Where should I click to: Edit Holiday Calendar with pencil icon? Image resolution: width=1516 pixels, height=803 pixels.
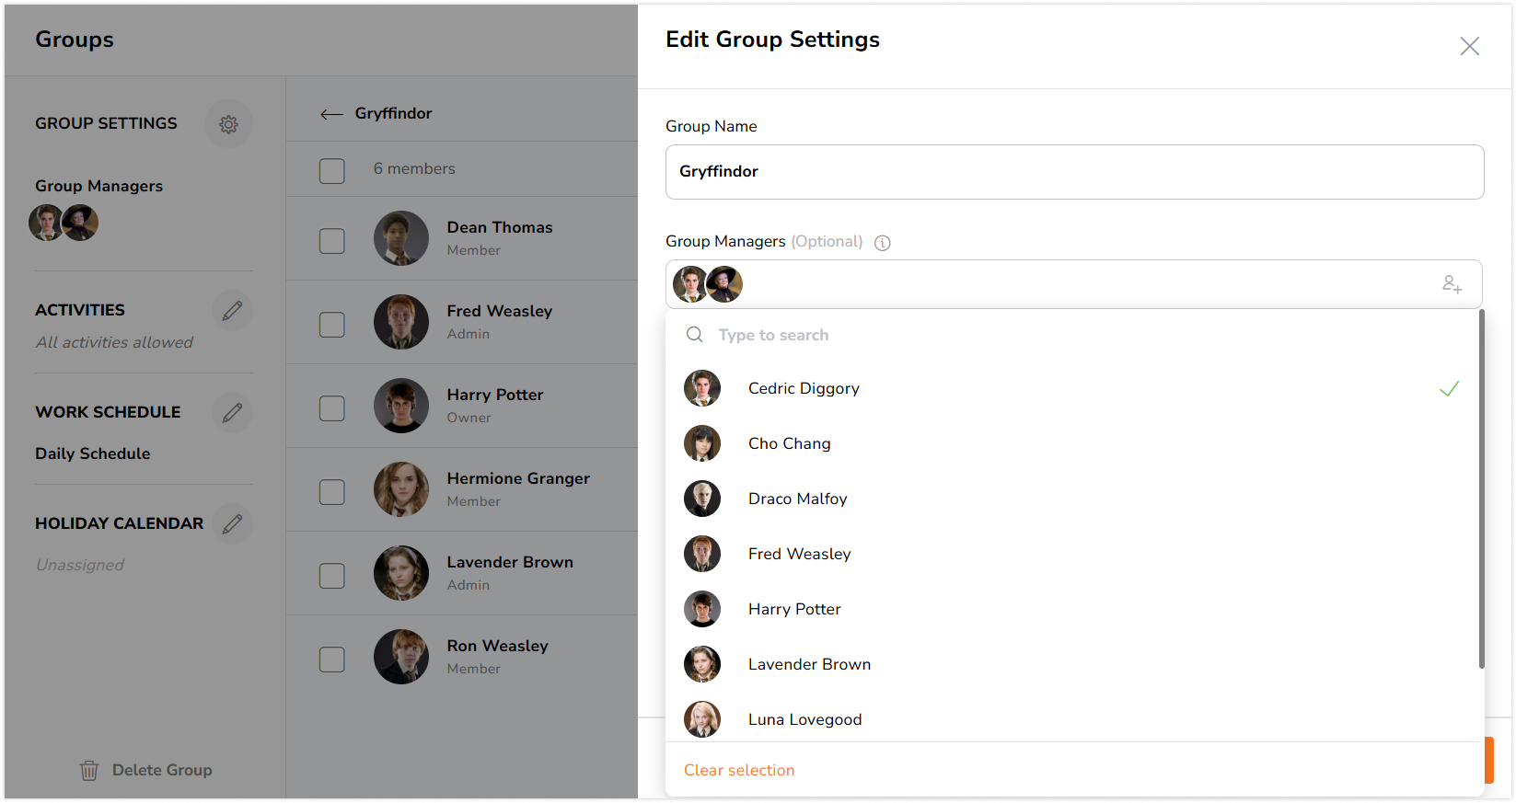click(232, 523)
